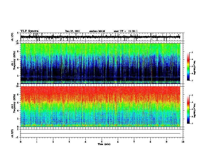Viewport: 206px width, 159px height.
Task: Click the ch.3(V) axis label
Action: pyautogui.click(x=12, y=133)
